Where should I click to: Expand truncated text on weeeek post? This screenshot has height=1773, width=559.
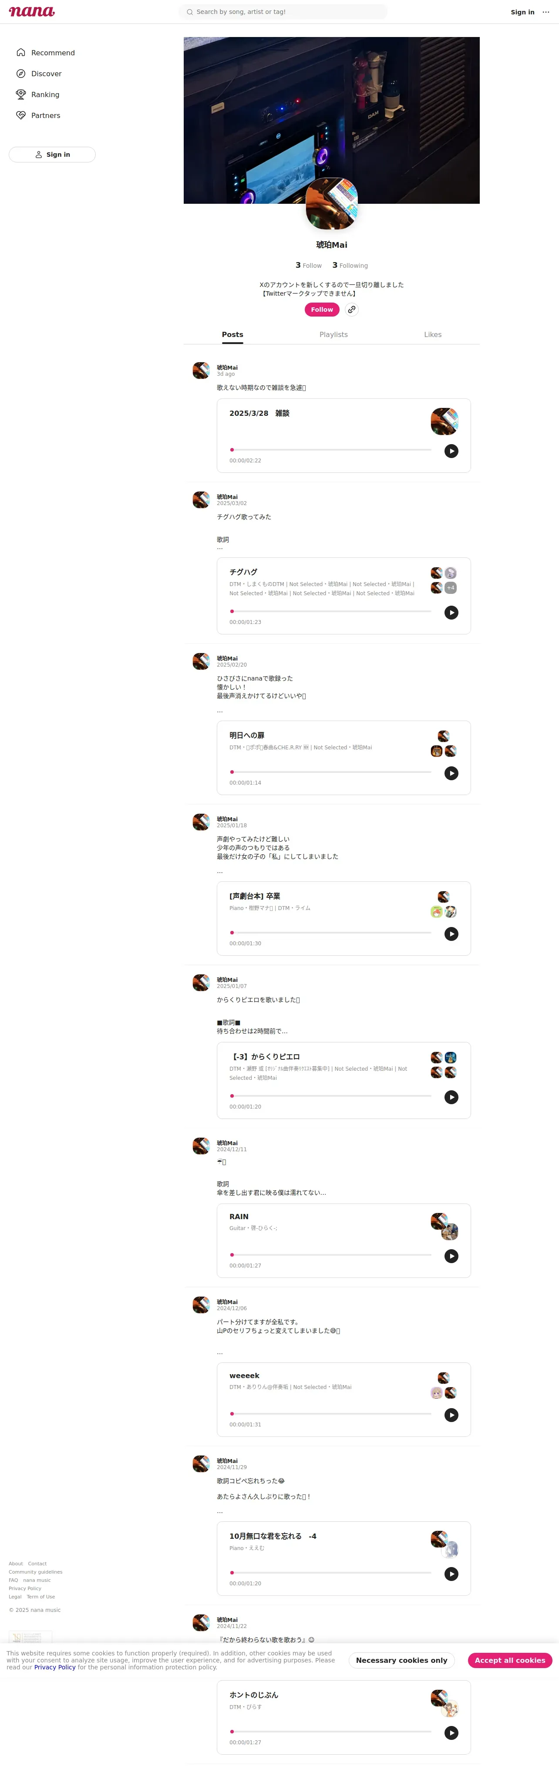click(x=220, y=1353)
